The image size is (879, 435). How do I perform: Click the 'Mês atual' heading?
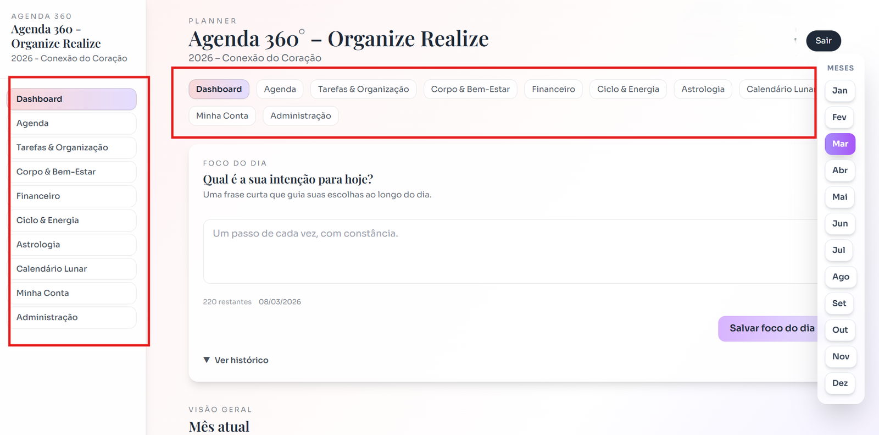pyautogui.click(x=219, y=427)
